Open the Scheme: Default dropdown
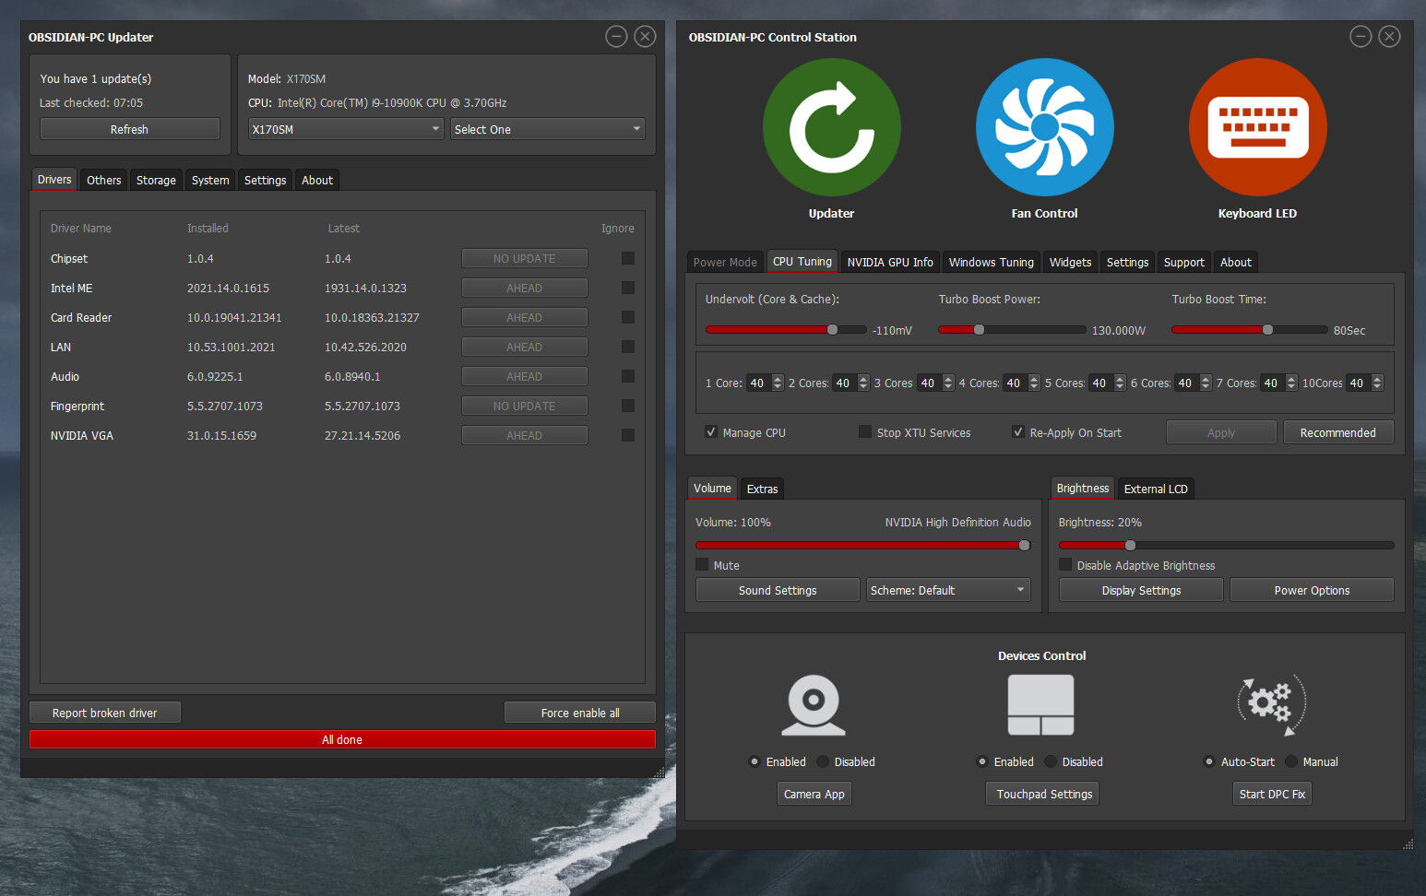 tap(948, 590)
